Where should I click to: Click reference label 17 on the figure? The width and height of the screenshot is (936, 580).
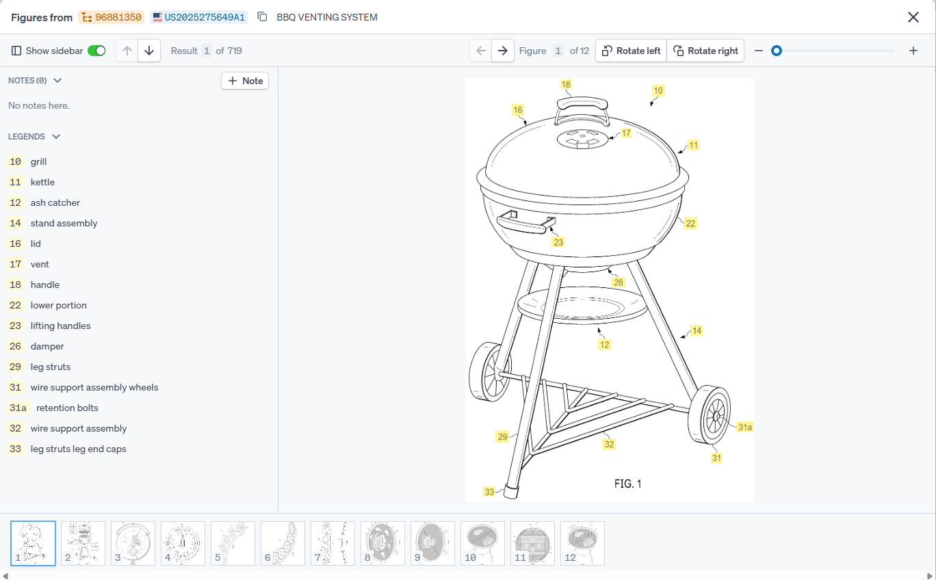tap(626, 133)
